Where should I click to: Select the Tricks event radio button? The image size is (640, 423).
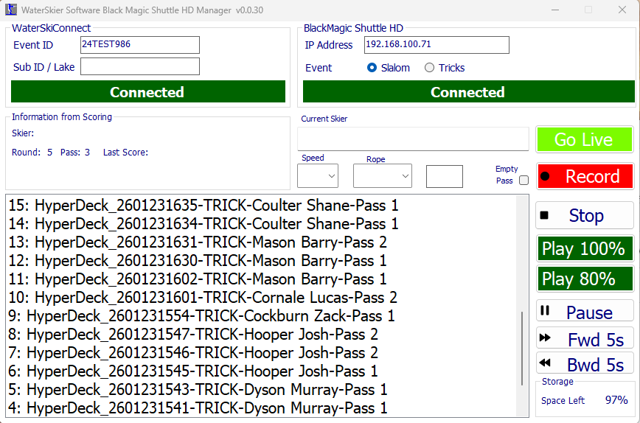pos(429,68)
